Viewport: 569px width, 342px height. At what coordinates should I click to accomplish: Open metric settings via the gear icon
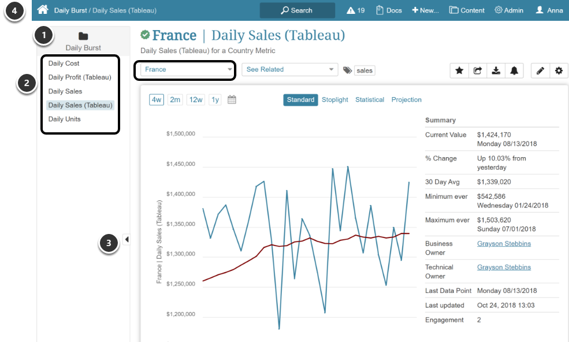click(559, 70)
